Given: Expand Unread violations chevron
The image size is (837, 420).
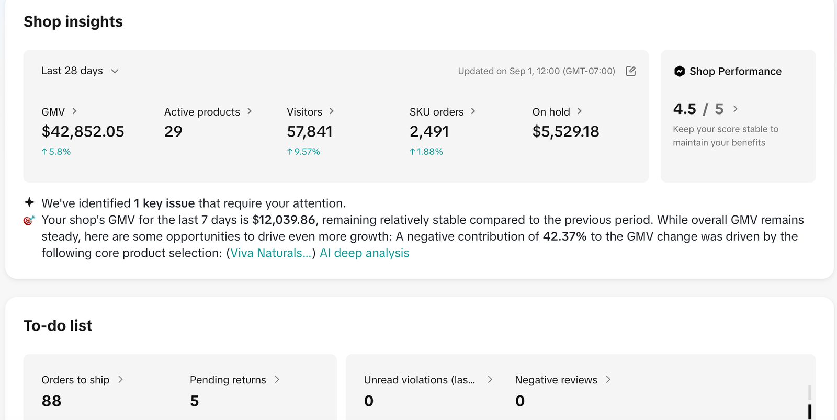Looking at the screenshot, I should click(490, 379).
